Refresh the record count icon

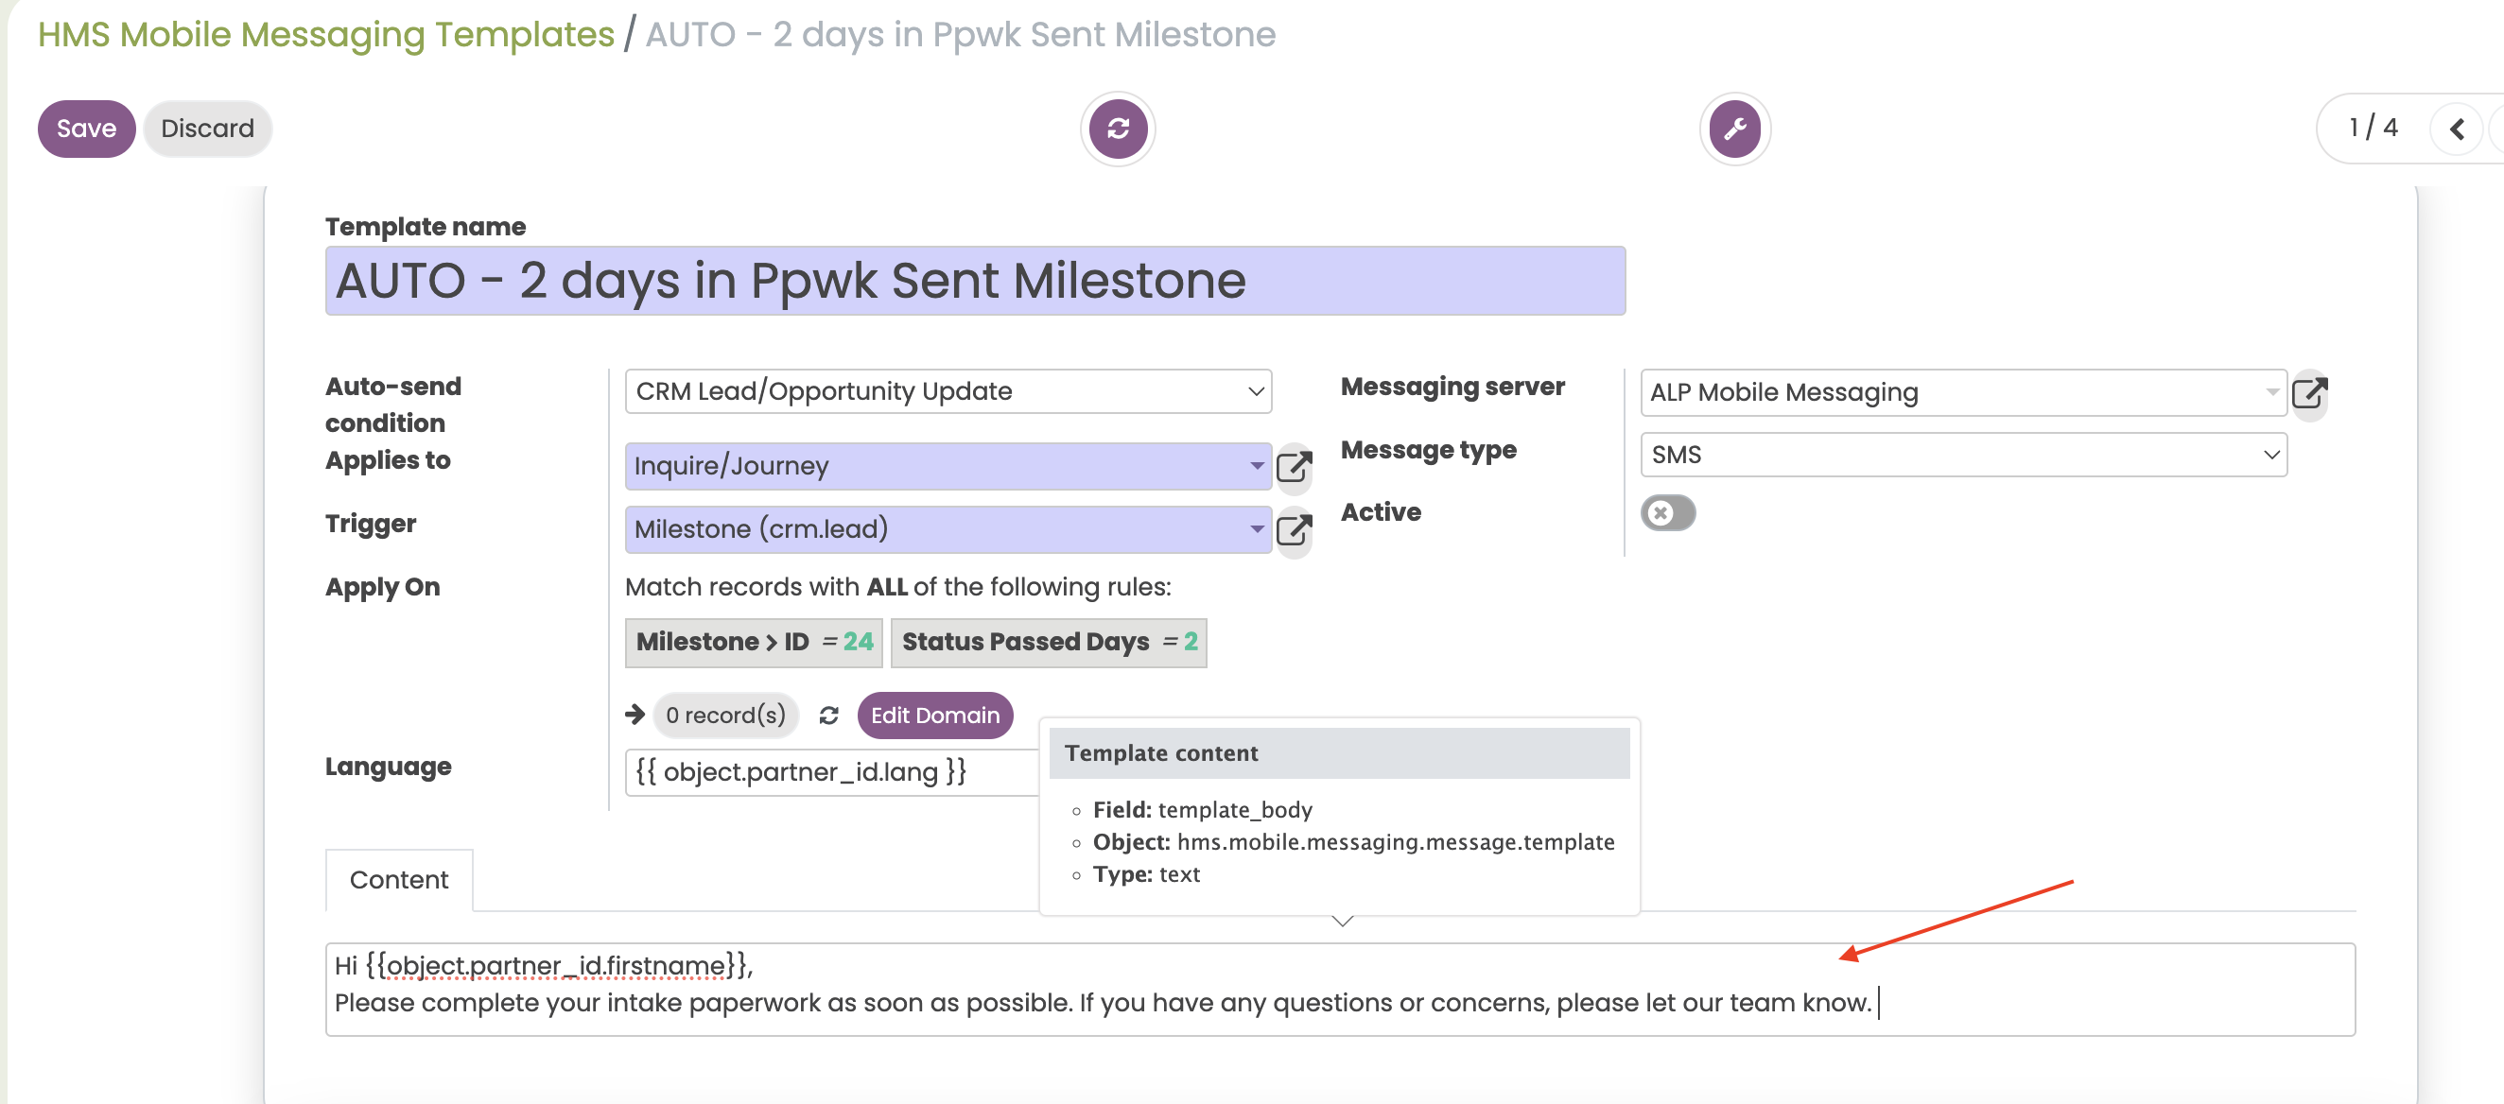pyautogui.click(x=828, y=716)
